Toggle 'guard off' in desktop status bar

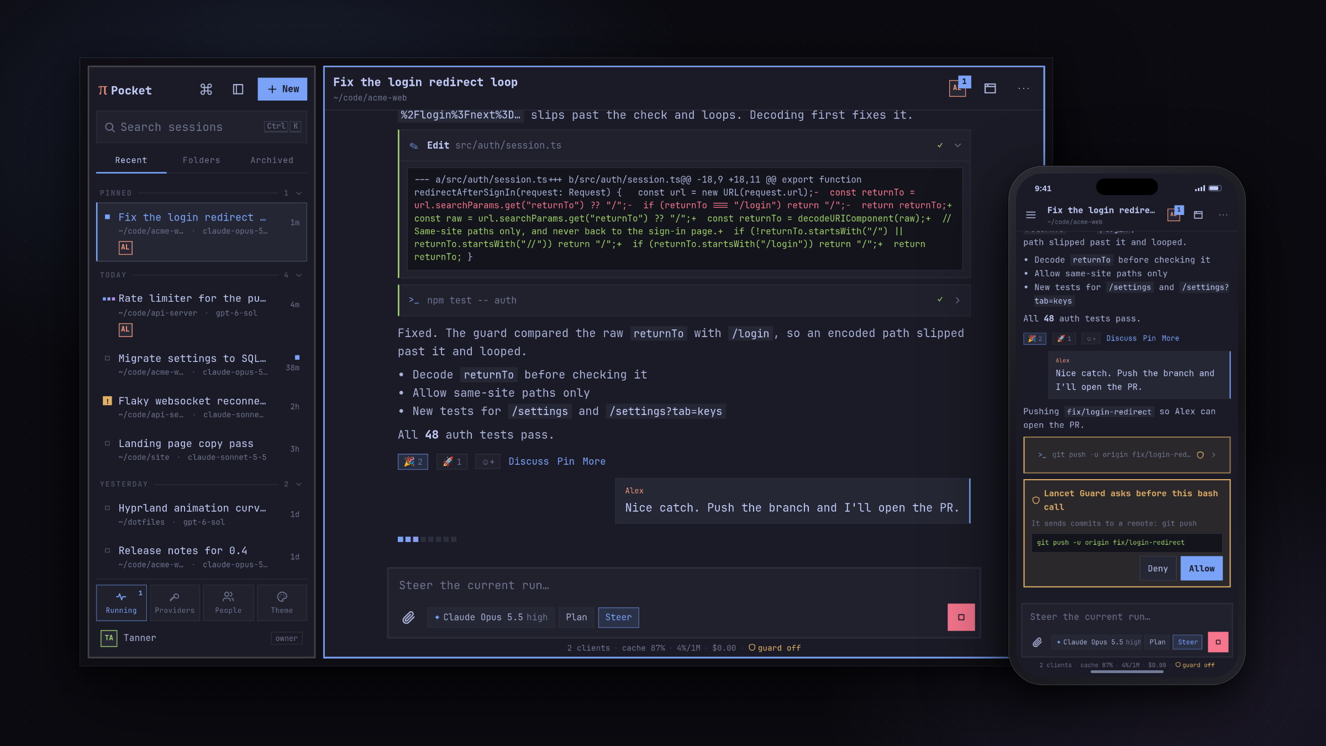pos(775,648)
